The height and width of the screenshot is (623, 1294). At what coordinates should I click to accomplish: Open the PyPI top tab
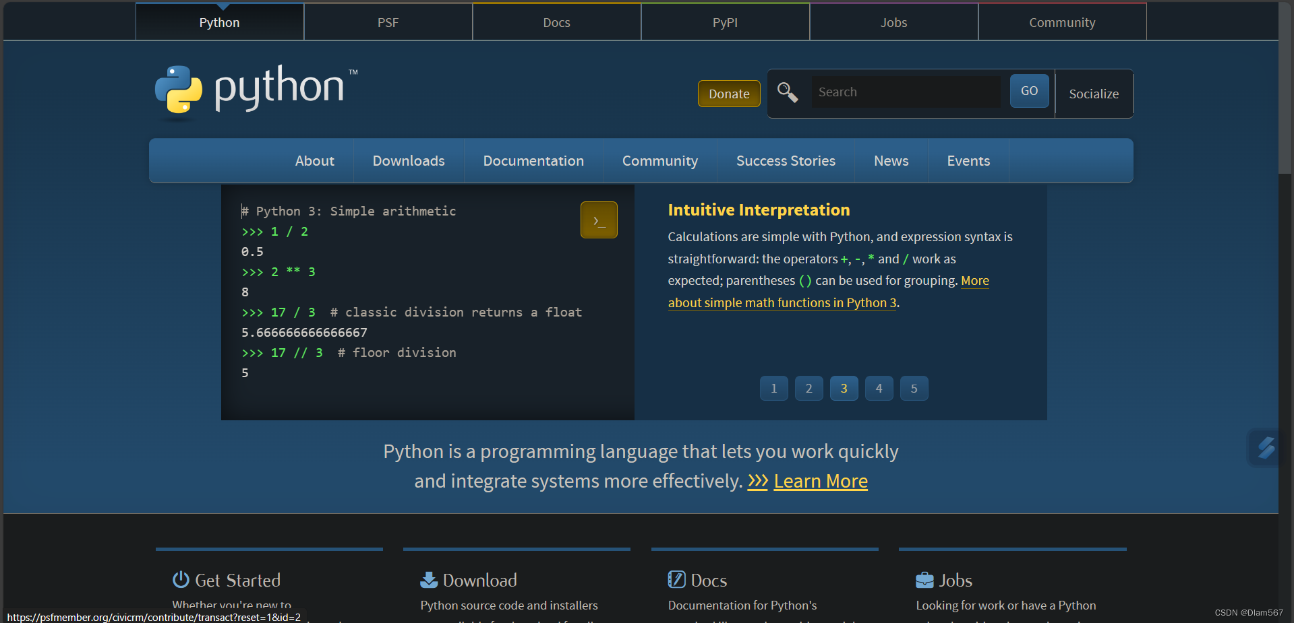[x=726, y=22]
